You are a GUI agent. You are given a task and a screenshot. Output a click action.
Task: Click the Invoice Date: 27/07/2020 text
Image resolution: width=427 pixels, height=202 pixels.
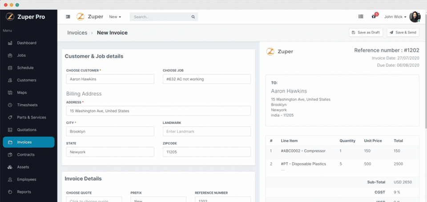[396, 58]
